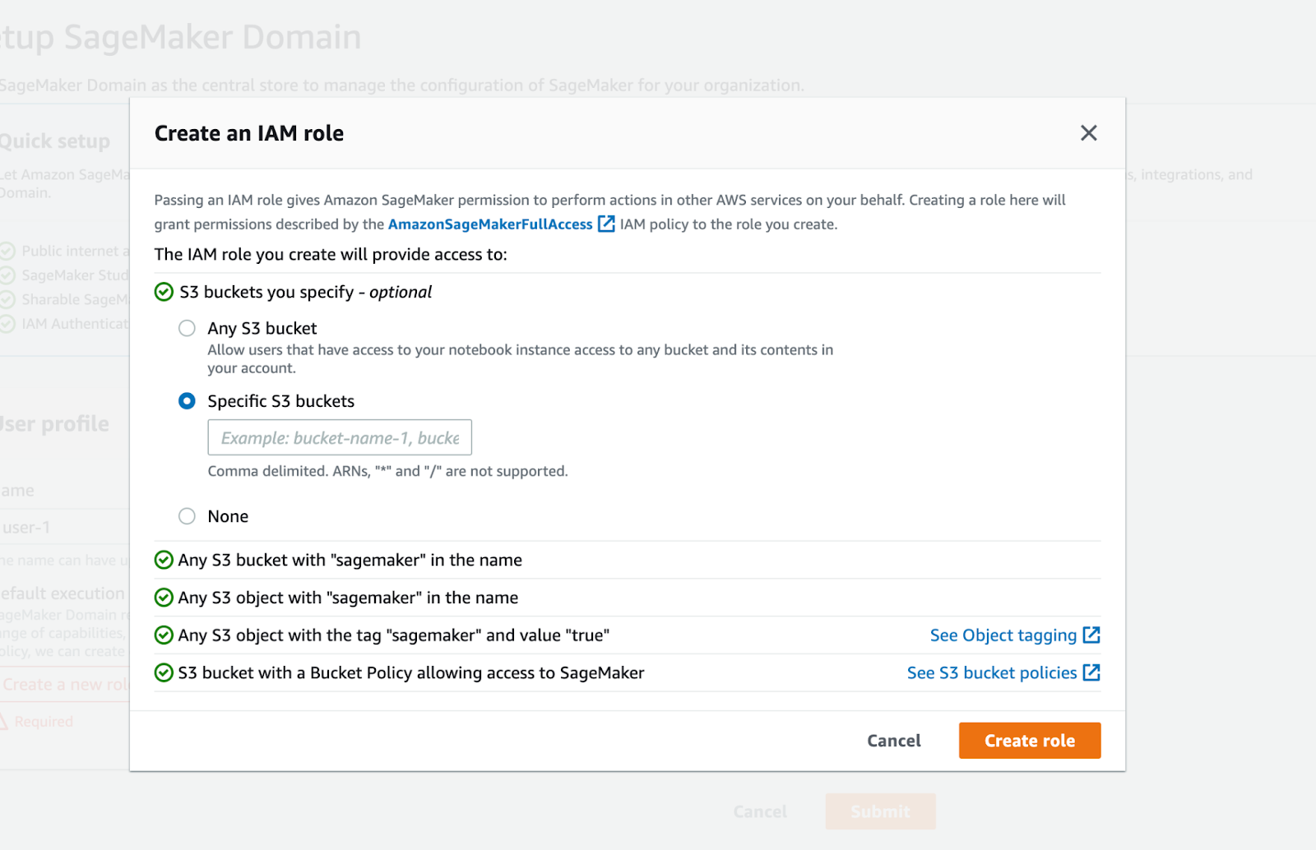1316x850 pixels.
Task: Select the Any S3 bucket radio option
Action: tap(188, 329)
